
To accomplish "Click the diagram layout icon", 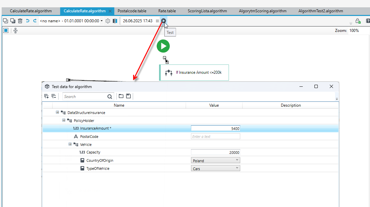I will [x=15, y=31].
